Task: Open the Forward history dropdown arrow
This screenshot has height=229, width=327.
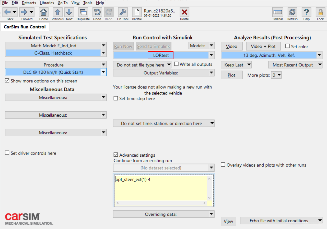Action: pos(31,12)
